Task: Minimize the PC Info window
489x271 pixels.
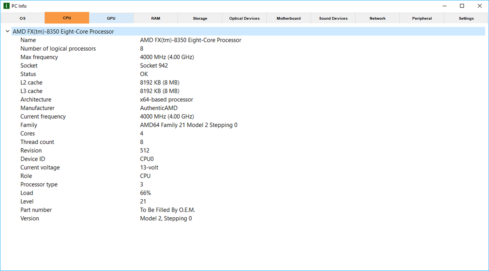Action: tap(445, 6)
